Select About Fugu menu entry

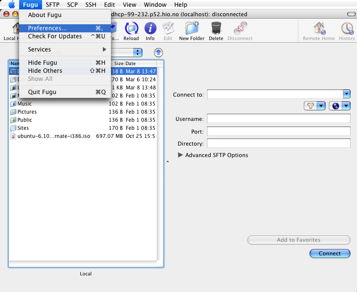pyautogui.click(x=65, y=15)
